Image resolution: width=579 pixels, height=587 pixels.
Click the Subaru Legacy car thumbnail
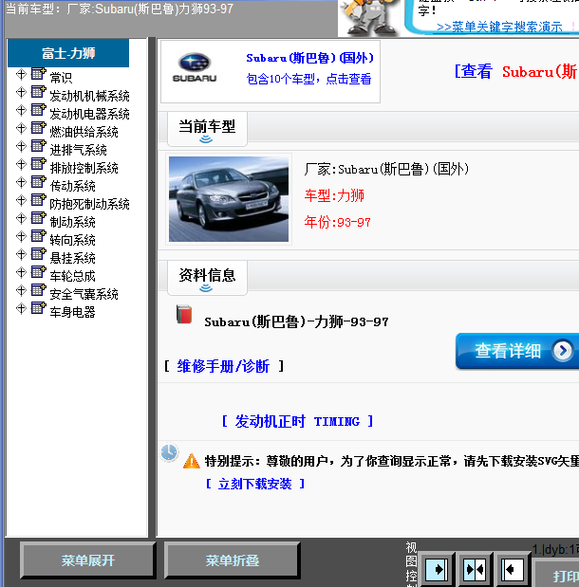(x=229, y=199)
